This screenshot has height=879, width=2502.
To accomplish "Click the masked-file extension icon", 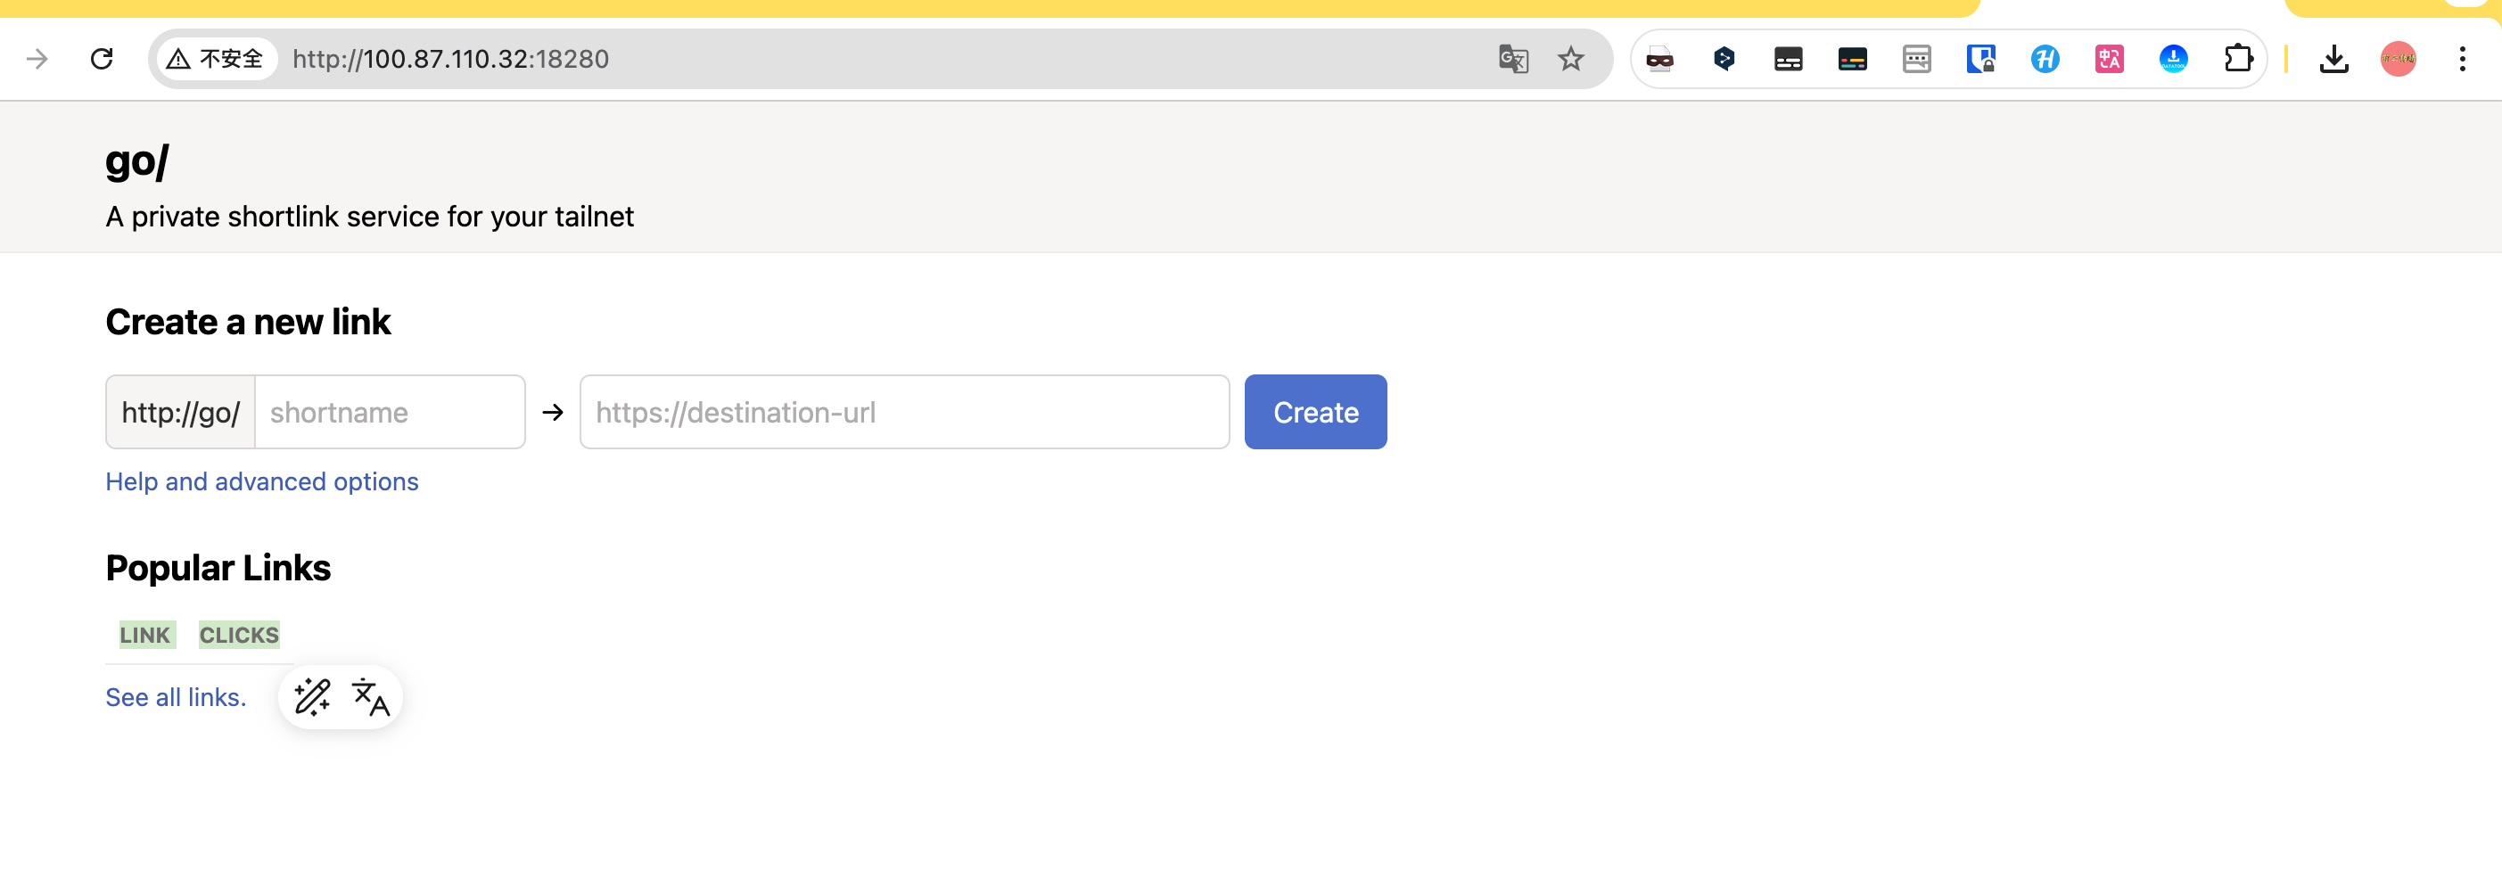I will (1660, 59).
